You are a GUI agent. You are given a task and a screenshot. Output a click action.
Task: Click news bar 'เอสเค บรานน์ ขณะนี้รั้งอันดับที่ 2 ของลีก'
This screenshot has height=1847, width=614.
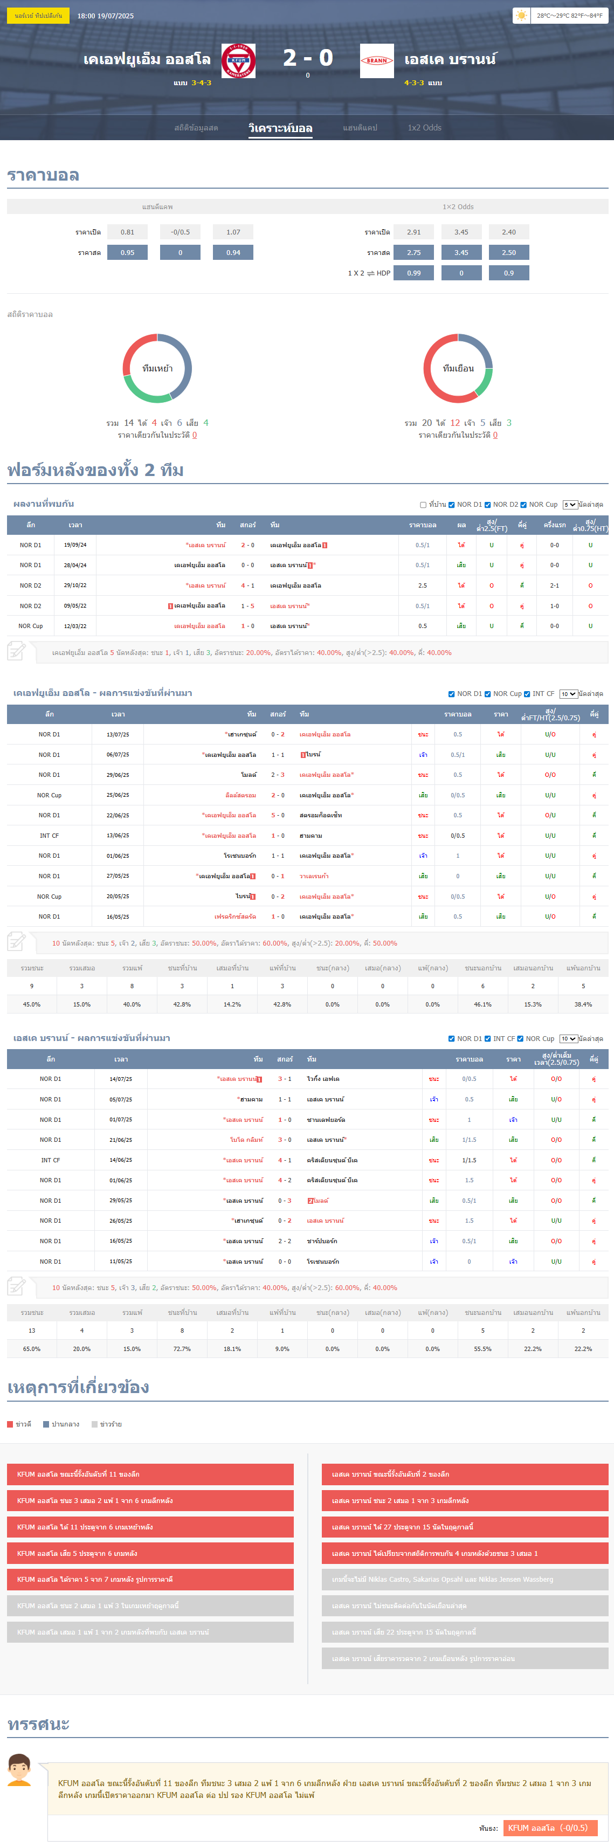[465, 1474]
